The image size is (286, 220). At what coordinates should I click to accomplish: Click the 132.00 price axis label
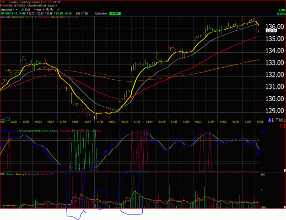coord(275,75)
